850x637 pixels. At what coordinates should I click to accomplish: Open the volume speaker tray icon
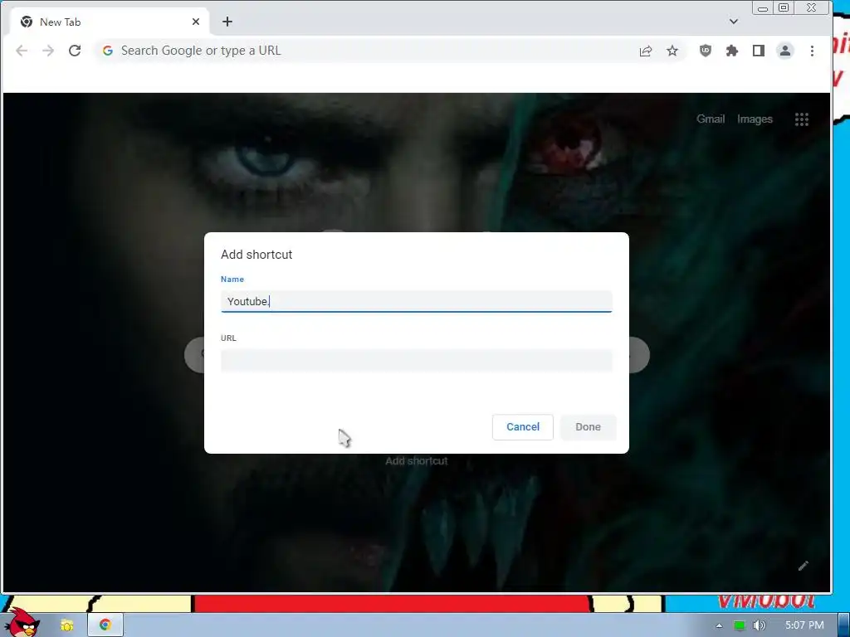[760, 625]
